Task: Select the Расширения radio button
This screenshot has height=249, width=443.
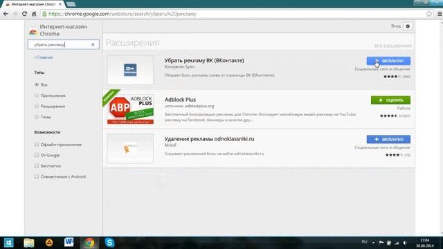Action: click(x=37, y=106)
